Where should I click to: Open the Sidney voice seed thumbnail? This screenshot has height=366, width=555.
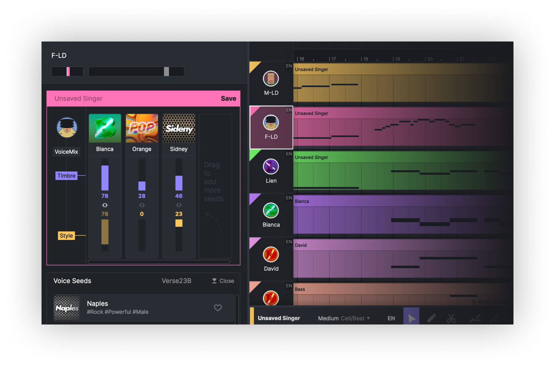click(x=179, y=128)
